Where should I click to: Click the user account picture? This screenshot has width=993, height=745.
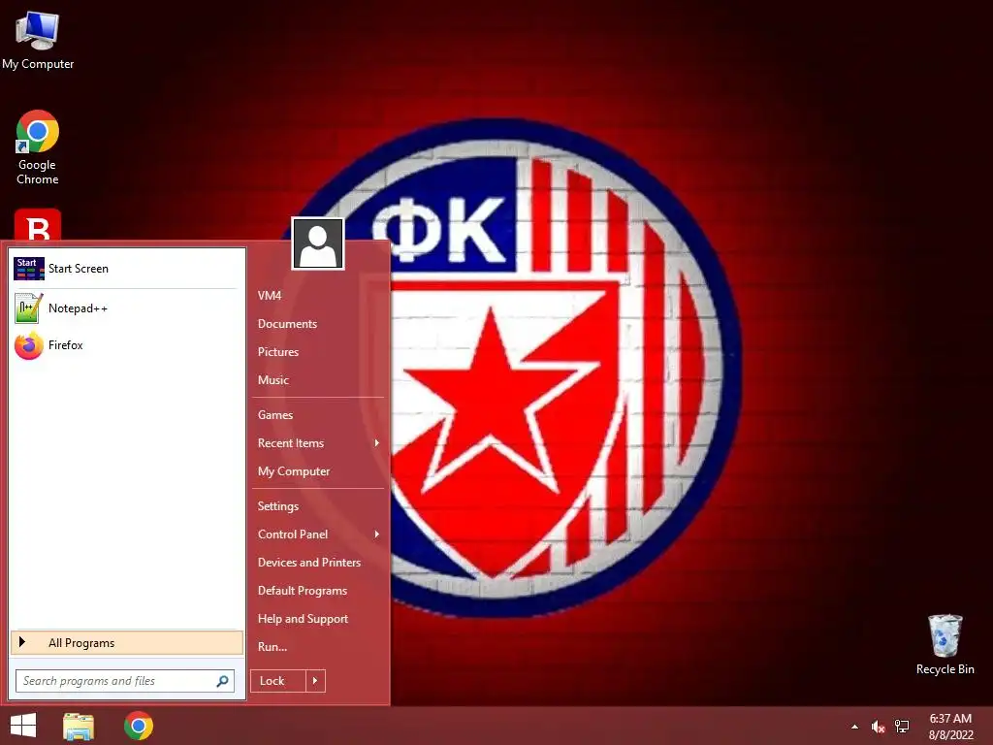coord(318,243)
